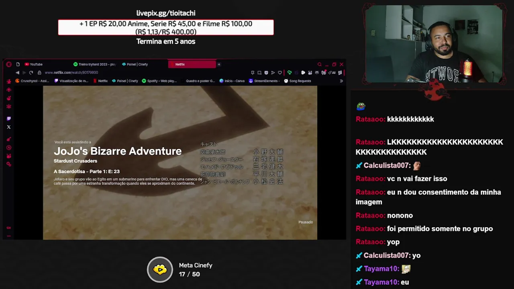This screenshot has width=514, height=289.
Task: Click the livepix.gg/tioitachi overlay text
Action: 166,13
